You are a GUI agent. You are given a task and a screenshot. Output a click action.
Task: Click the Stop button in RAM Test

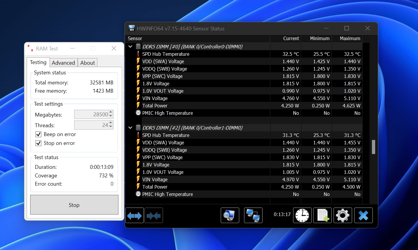click(74, 205)
